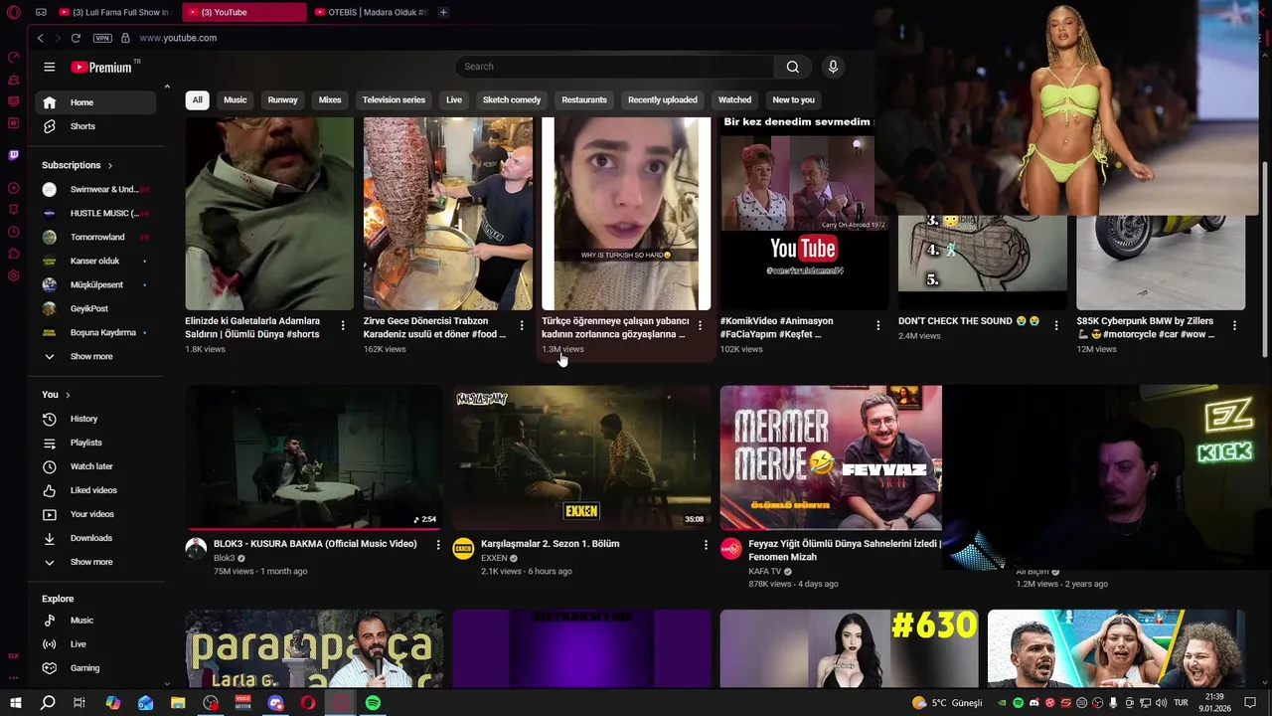
Task: Switch to the OTEBİS Madara Olduk tab
Action: coord(371,12)
